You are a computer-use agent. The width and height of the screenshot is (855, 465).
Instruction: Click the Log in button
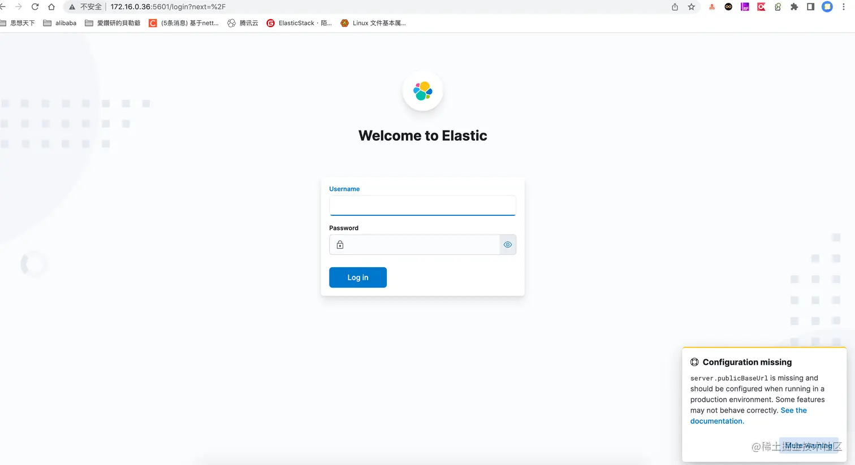tap(358, 277)
